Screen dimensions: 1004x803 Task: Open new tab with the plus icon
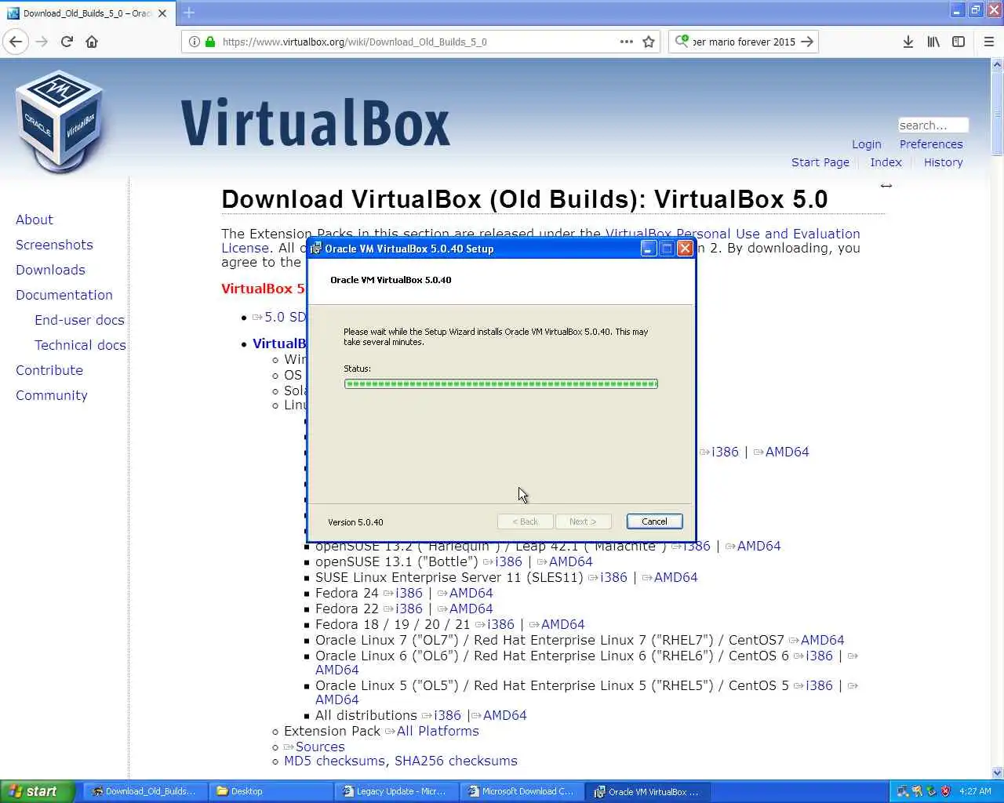pos(189,13)
